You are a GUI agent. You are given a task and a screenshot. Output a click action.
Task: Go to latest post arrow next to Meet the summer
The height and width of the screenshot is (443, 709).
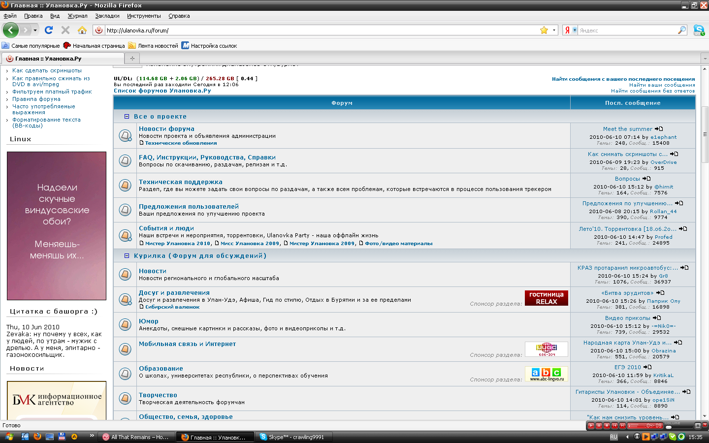[659, 129]
